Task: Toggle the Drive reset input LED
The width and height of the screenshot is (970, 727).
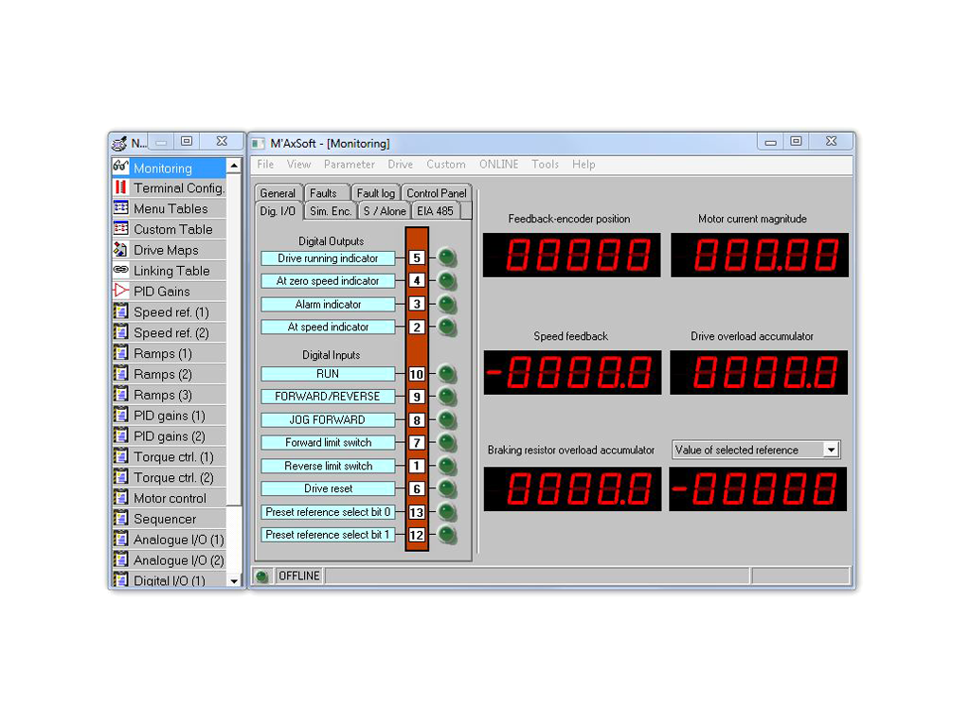Action: [446, 489]
